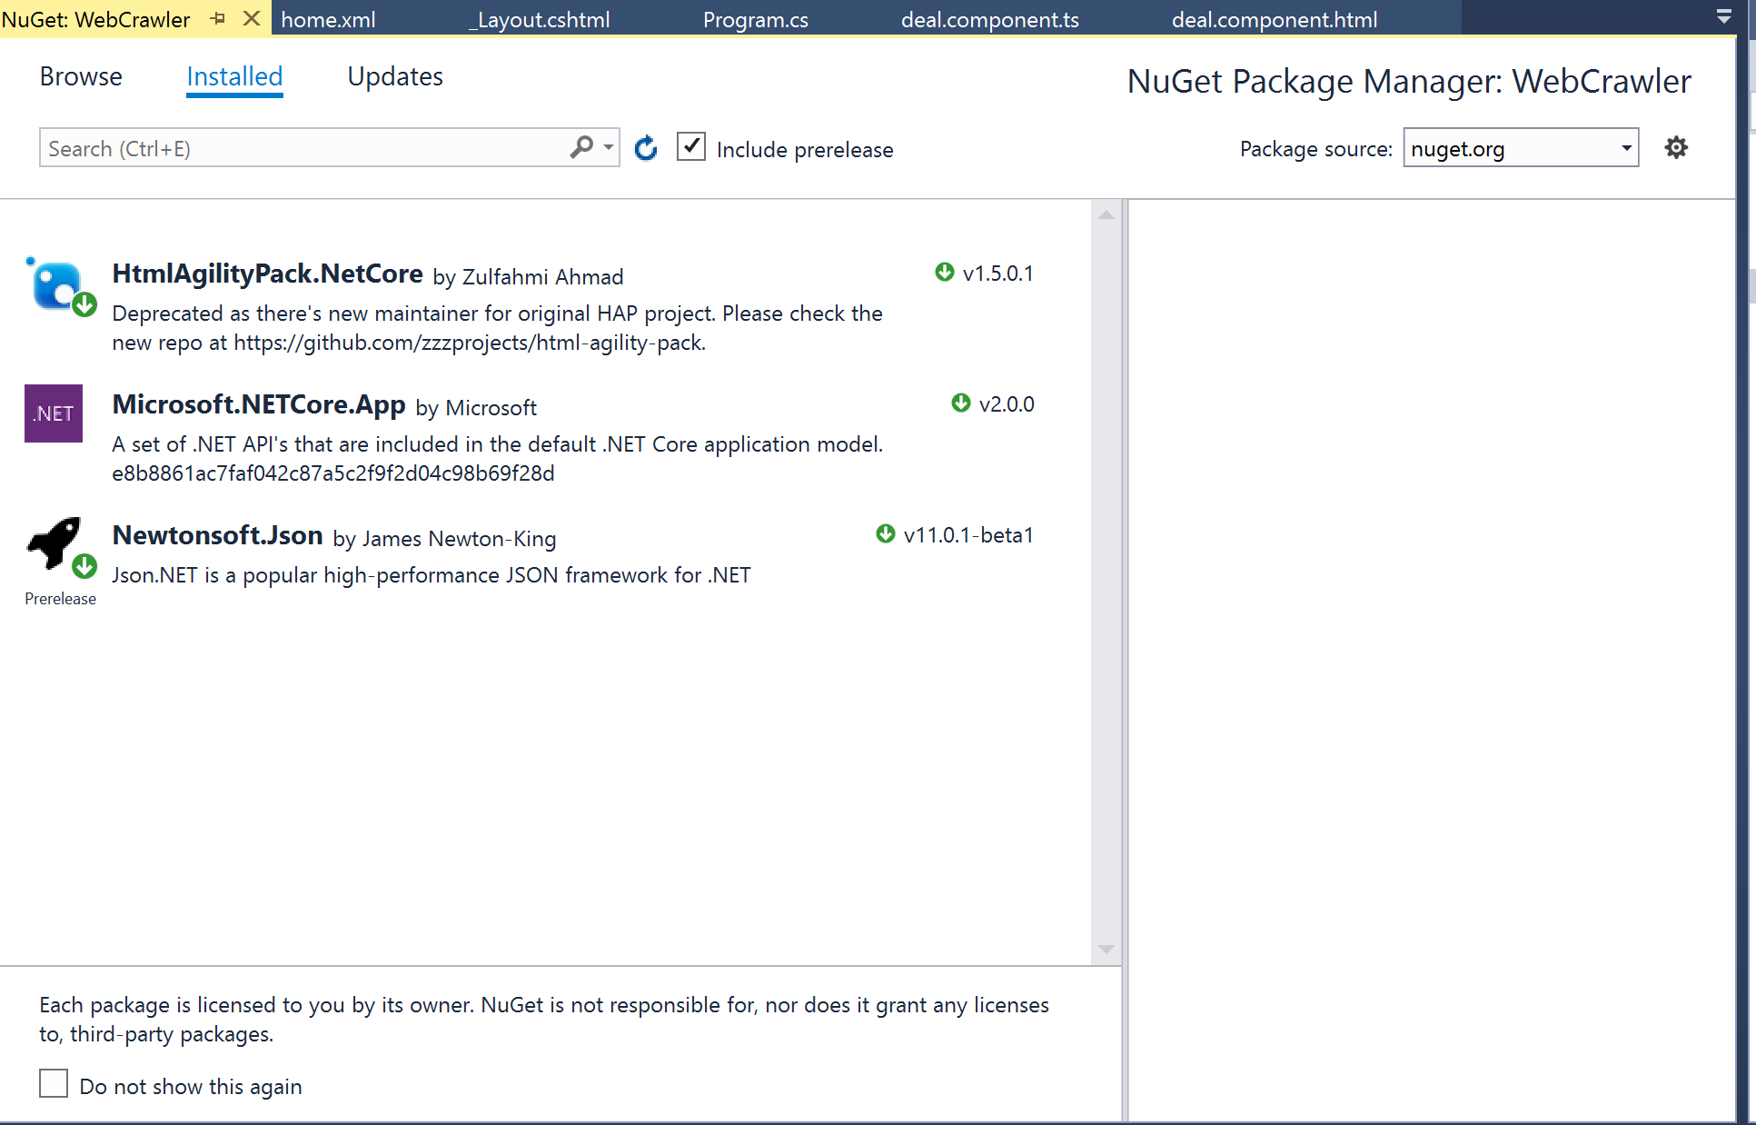The image size is (1756, 1125).
Task: Select HtmlAgilityPack.NetCore package title
Action: tap(267, 274)
